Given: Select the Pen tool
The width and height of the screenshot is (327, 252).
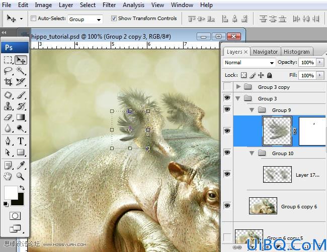Looking at the screenshot, I should (x=8, y=141).
